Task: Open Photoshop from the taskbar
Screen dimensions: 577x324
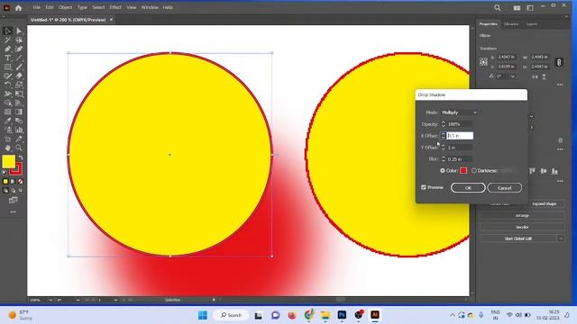Action: pyautogui.click(x=342, y=315)
